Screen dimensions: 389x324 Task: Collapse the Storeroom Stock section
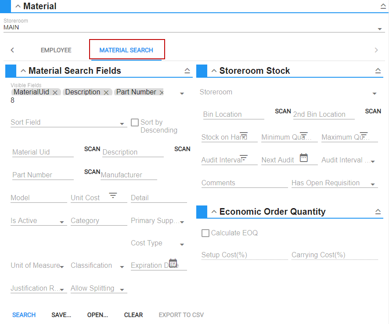pos(378,71)
